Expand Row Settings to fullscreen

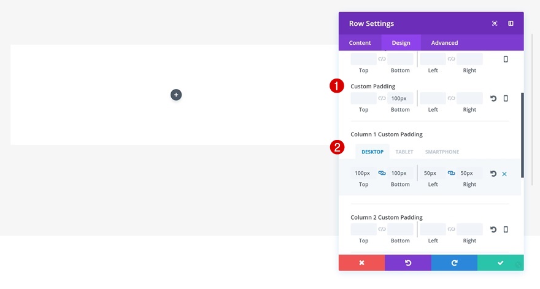click(x=495, y=23)
